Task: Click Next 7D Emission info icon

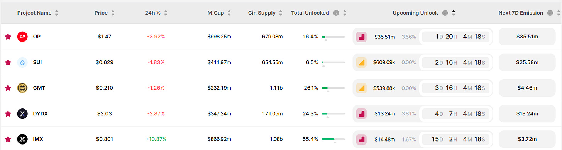Action: (550, 13)
